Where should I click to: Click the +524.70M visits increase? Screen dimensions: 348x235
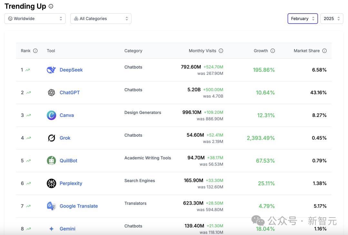[x=213, y=67]
